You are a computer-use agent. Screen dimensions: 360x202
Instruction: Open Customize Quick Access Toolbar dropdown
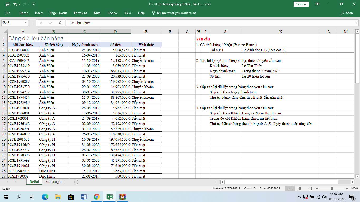pyautogui.click(x=33, y=4)
